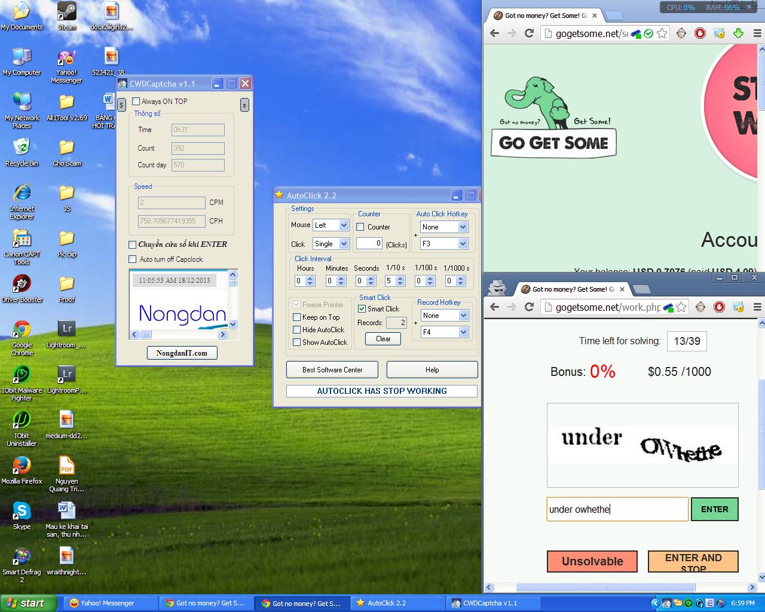Open the Proof folder on the desktop
The height and width of the screenshot is (612, 765).
click(x=67, y=289)
